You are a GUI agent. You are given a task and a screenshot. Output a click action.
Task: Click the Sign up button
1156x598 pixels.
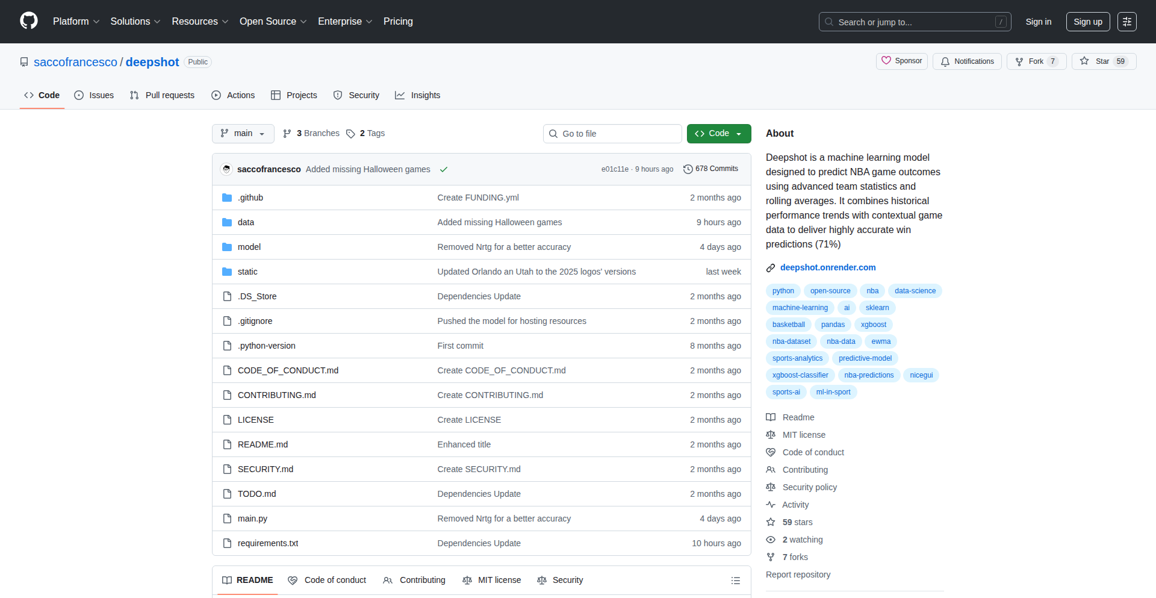click(x=1087, y=22)
